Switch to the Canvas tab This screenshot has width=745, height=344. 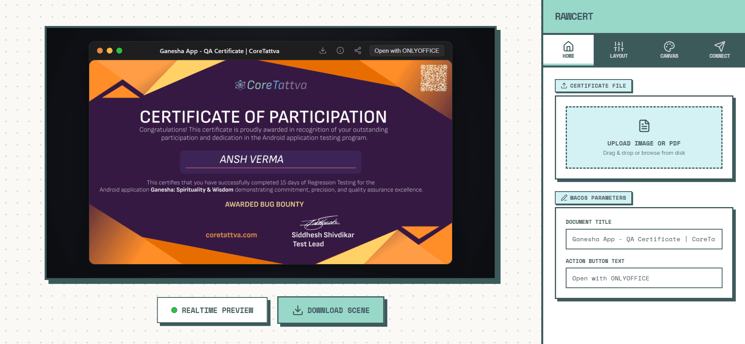(669, 50)
